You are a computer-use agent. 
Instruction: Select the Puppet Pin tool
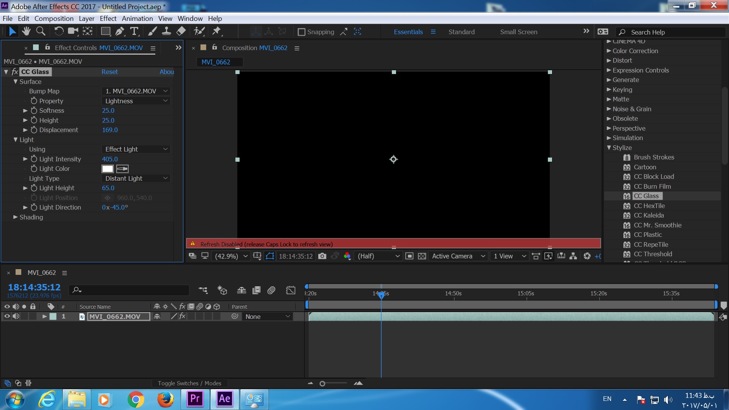click(217, 32)
